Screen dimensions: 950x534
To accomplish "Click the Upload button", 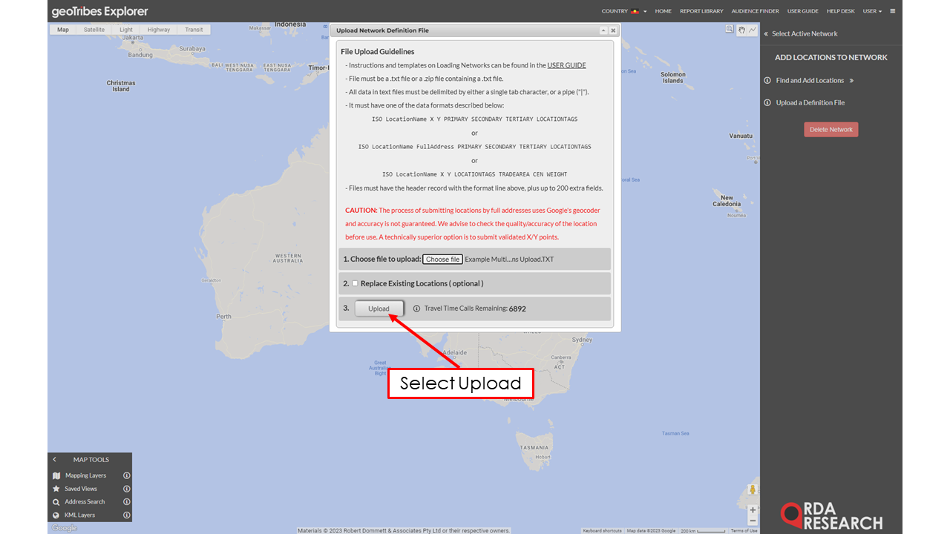I will (x=379, y=309).
